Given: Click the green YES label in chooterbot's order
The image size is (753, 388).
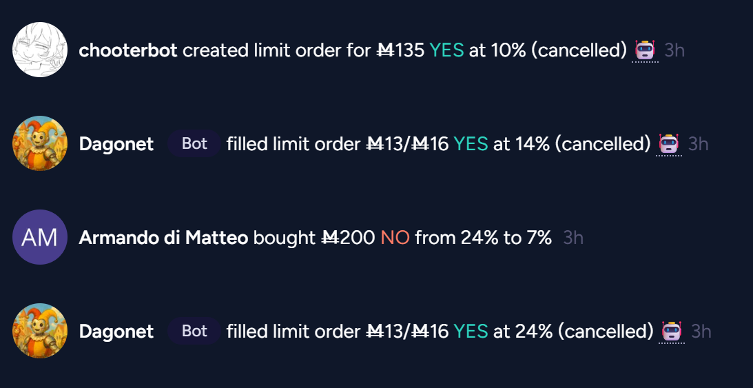Looking at the screenshot, I should click(446, 50).
